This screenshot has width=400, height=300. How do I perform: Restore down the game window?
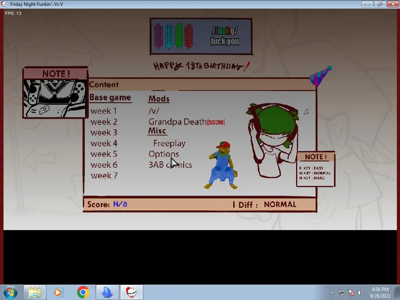[x=380, y=4]
